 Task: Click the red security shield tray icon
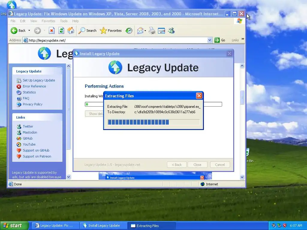pyautogui.click(x=285, y=226)
